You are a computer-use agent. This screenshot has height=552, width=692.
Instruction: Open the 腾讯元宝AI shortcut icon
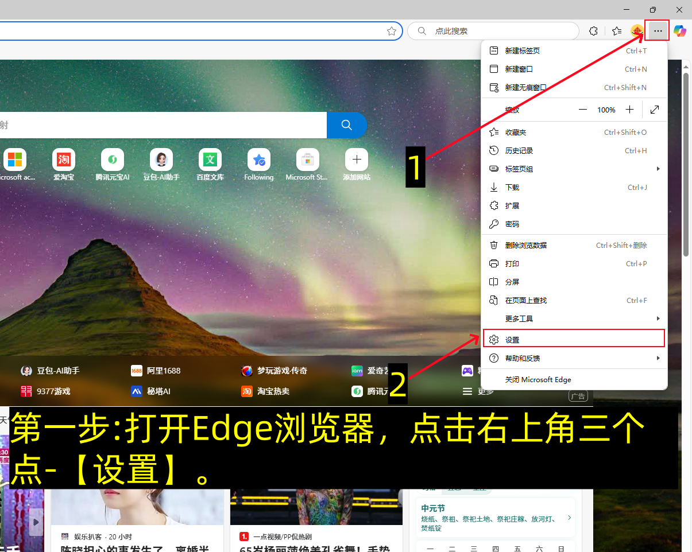112,160
